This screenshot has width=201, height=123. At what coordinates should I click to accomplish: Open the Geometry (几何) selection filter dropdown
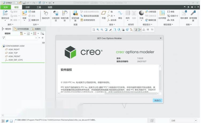point(196,120)
